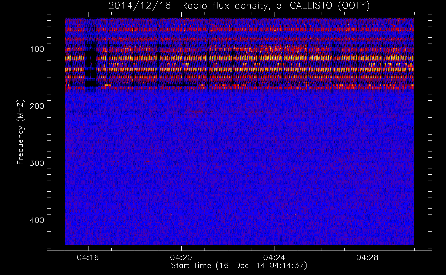Viewport: 446px width, 275px height.
Task: Click the 04:16 time tick label
Action: 88,258
